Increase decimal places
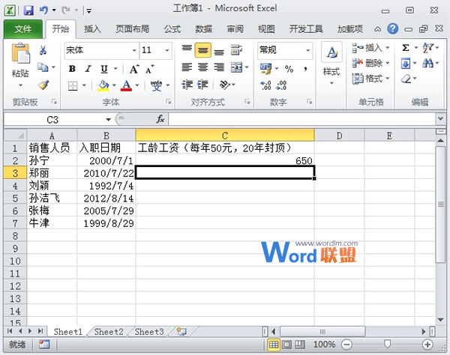 tap(265, 85)
